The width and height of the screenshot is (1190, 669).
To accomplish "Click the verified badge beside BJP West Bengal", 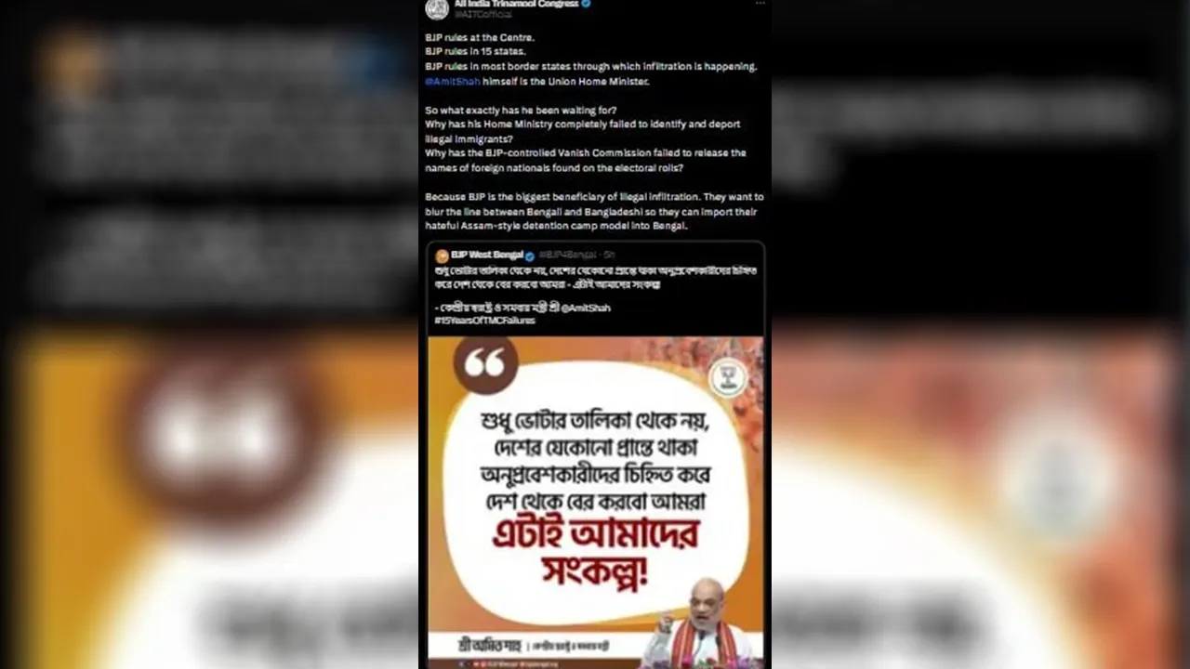I will (x=530, y=256).
